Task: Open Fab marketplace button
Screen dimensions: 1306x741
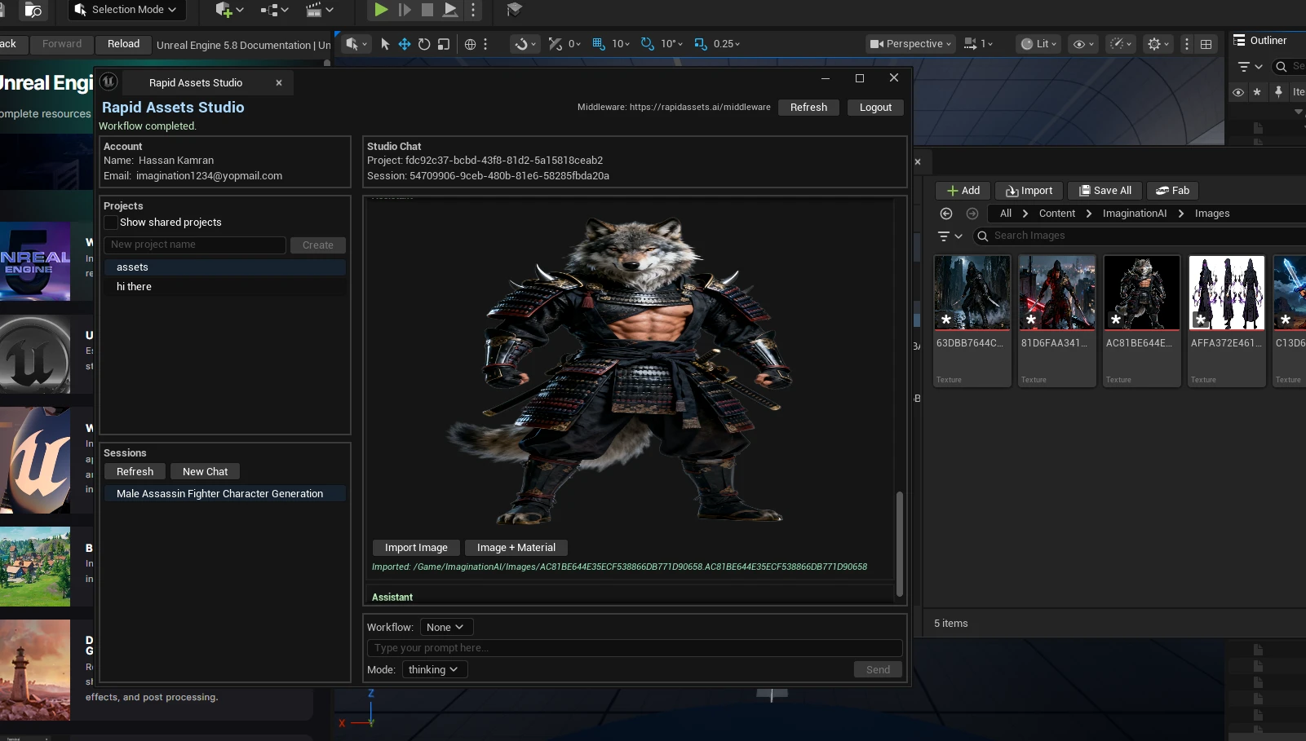Action: 1173,191
